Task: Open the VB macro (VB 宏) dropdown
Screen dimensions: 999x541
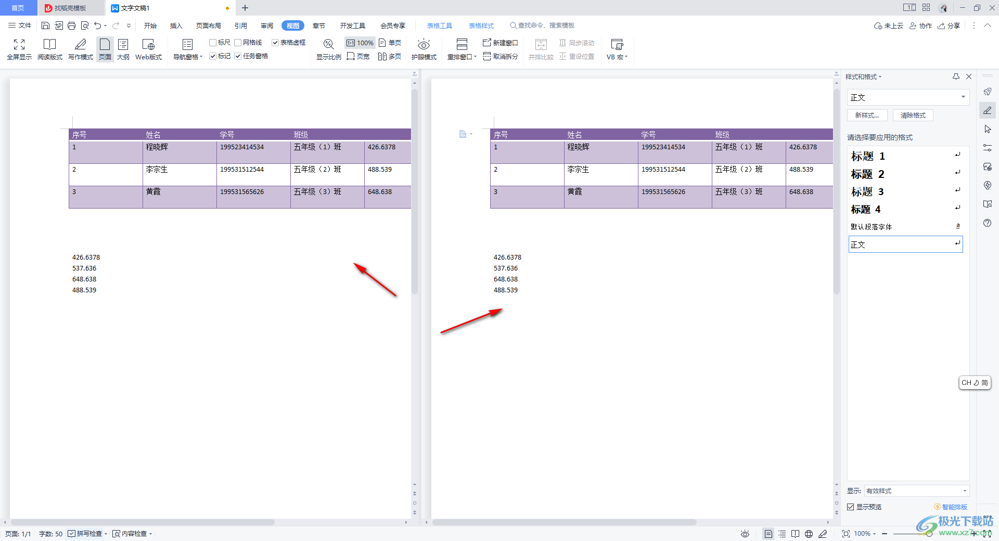Action: pyautogui.click(x=617, y=57)
